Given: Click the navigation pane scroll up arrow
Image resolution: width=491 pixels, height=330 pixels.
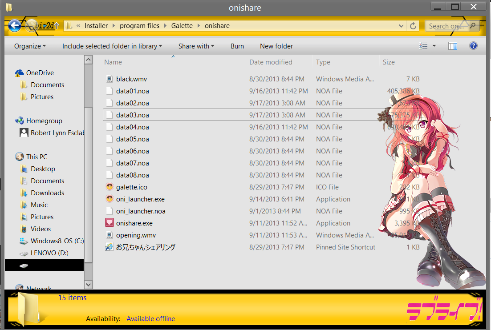Looking at the screenshot, I should [88, 60].
